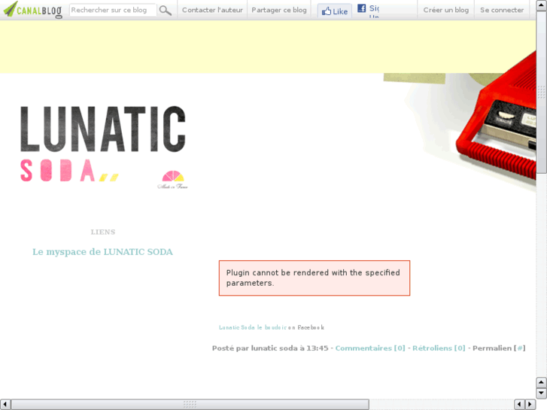Click the vertical scrollbar up arrow at top
This screenshot has height=410, width=547.
pyautogui.click(x=542, y=5)
